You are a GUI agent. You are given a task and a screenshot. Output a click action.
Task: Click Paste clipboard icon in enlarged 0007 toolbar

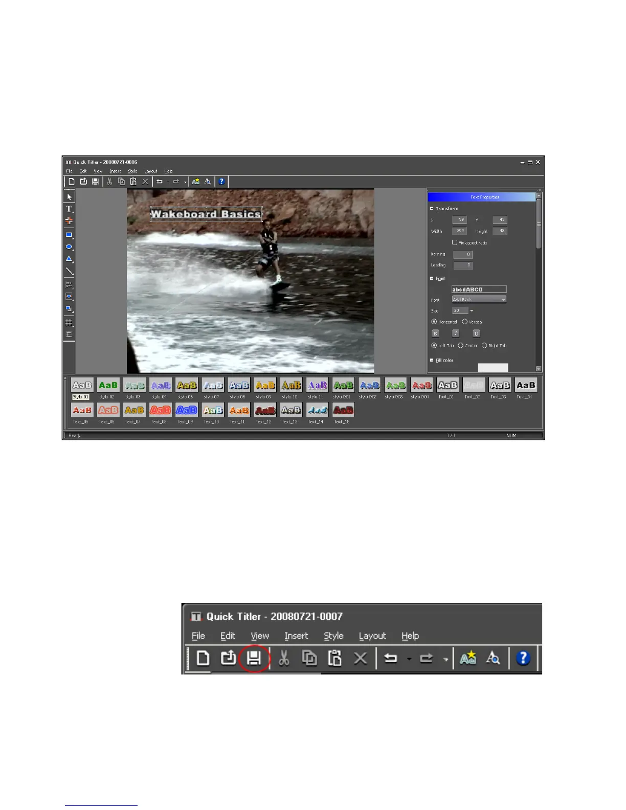pyautogui.click(x=335, y=658)
